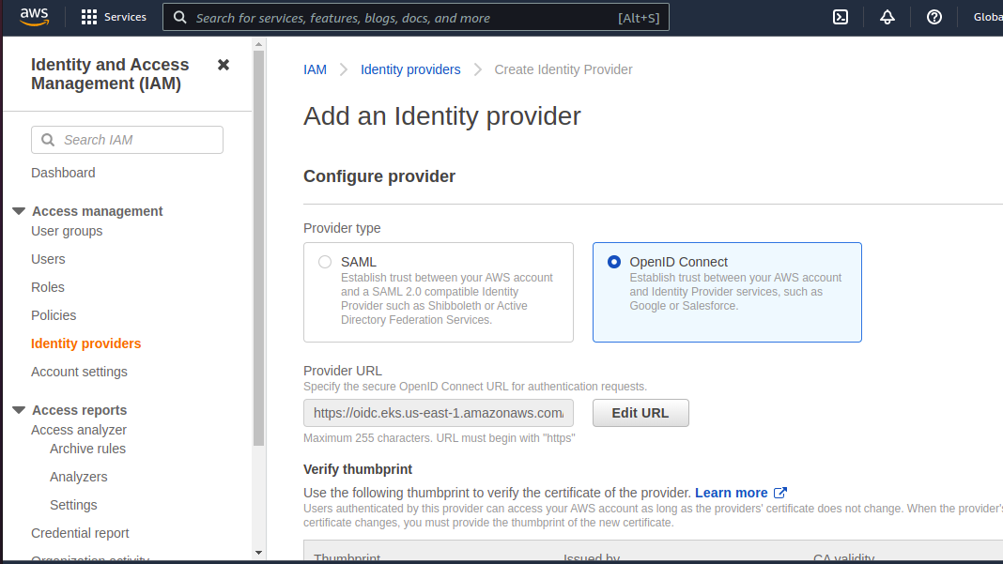The width and height of the screenshot is (1003, 564).
Task: Open the Services grid menu icon
Action: [x=89, y=17]
